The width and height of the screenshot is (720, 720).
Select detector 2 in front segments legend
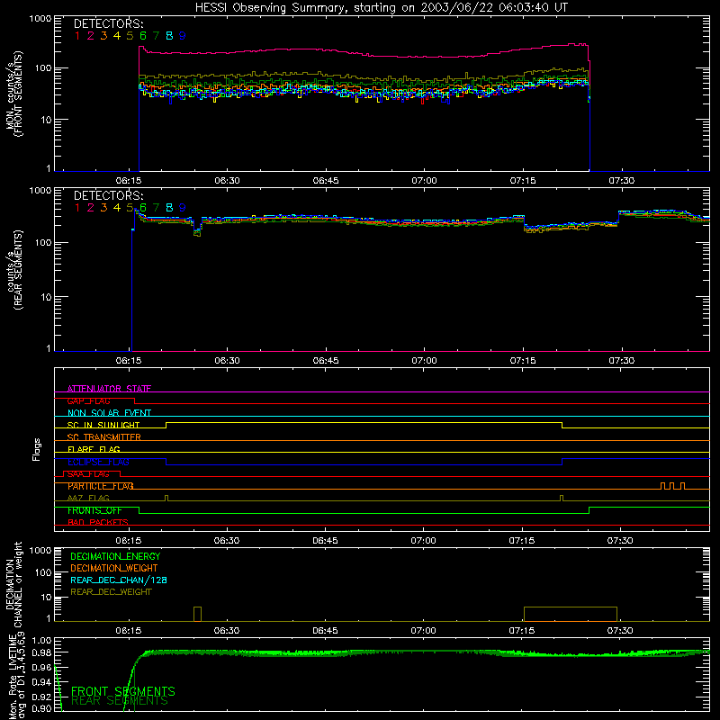[91, 36]
